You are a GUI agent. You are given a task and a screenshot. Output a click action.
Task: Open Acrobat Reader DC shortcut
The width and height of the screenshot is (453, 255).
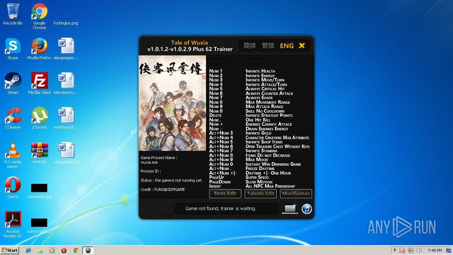pos(13,225)
